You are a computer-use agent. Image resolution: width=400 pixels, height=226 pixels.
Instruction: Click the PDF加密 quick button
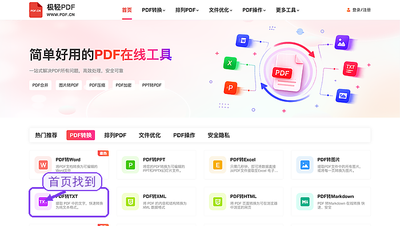(123, 85)
